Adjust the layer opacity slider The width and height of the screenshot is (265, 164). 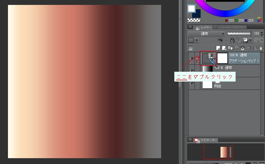coord(239,33)
